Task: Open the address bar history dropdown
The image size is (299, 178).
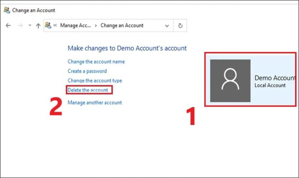Action: tap(167, 26)
